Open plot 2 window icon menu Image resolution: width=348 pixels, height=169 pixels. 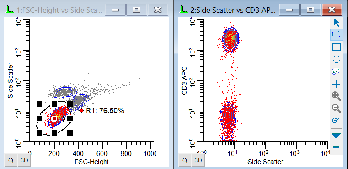(183, 9)
